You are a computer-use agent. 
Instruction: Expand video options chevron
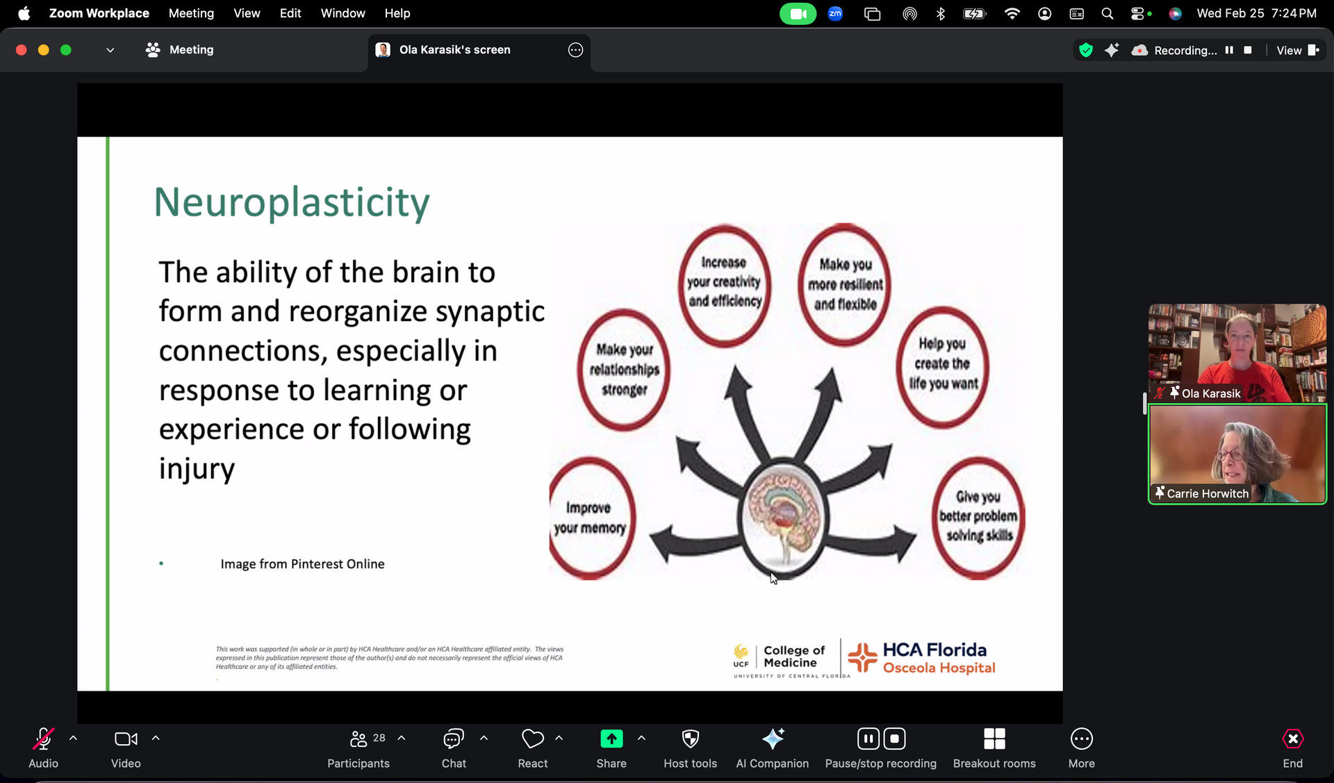(x=156, y=739)
